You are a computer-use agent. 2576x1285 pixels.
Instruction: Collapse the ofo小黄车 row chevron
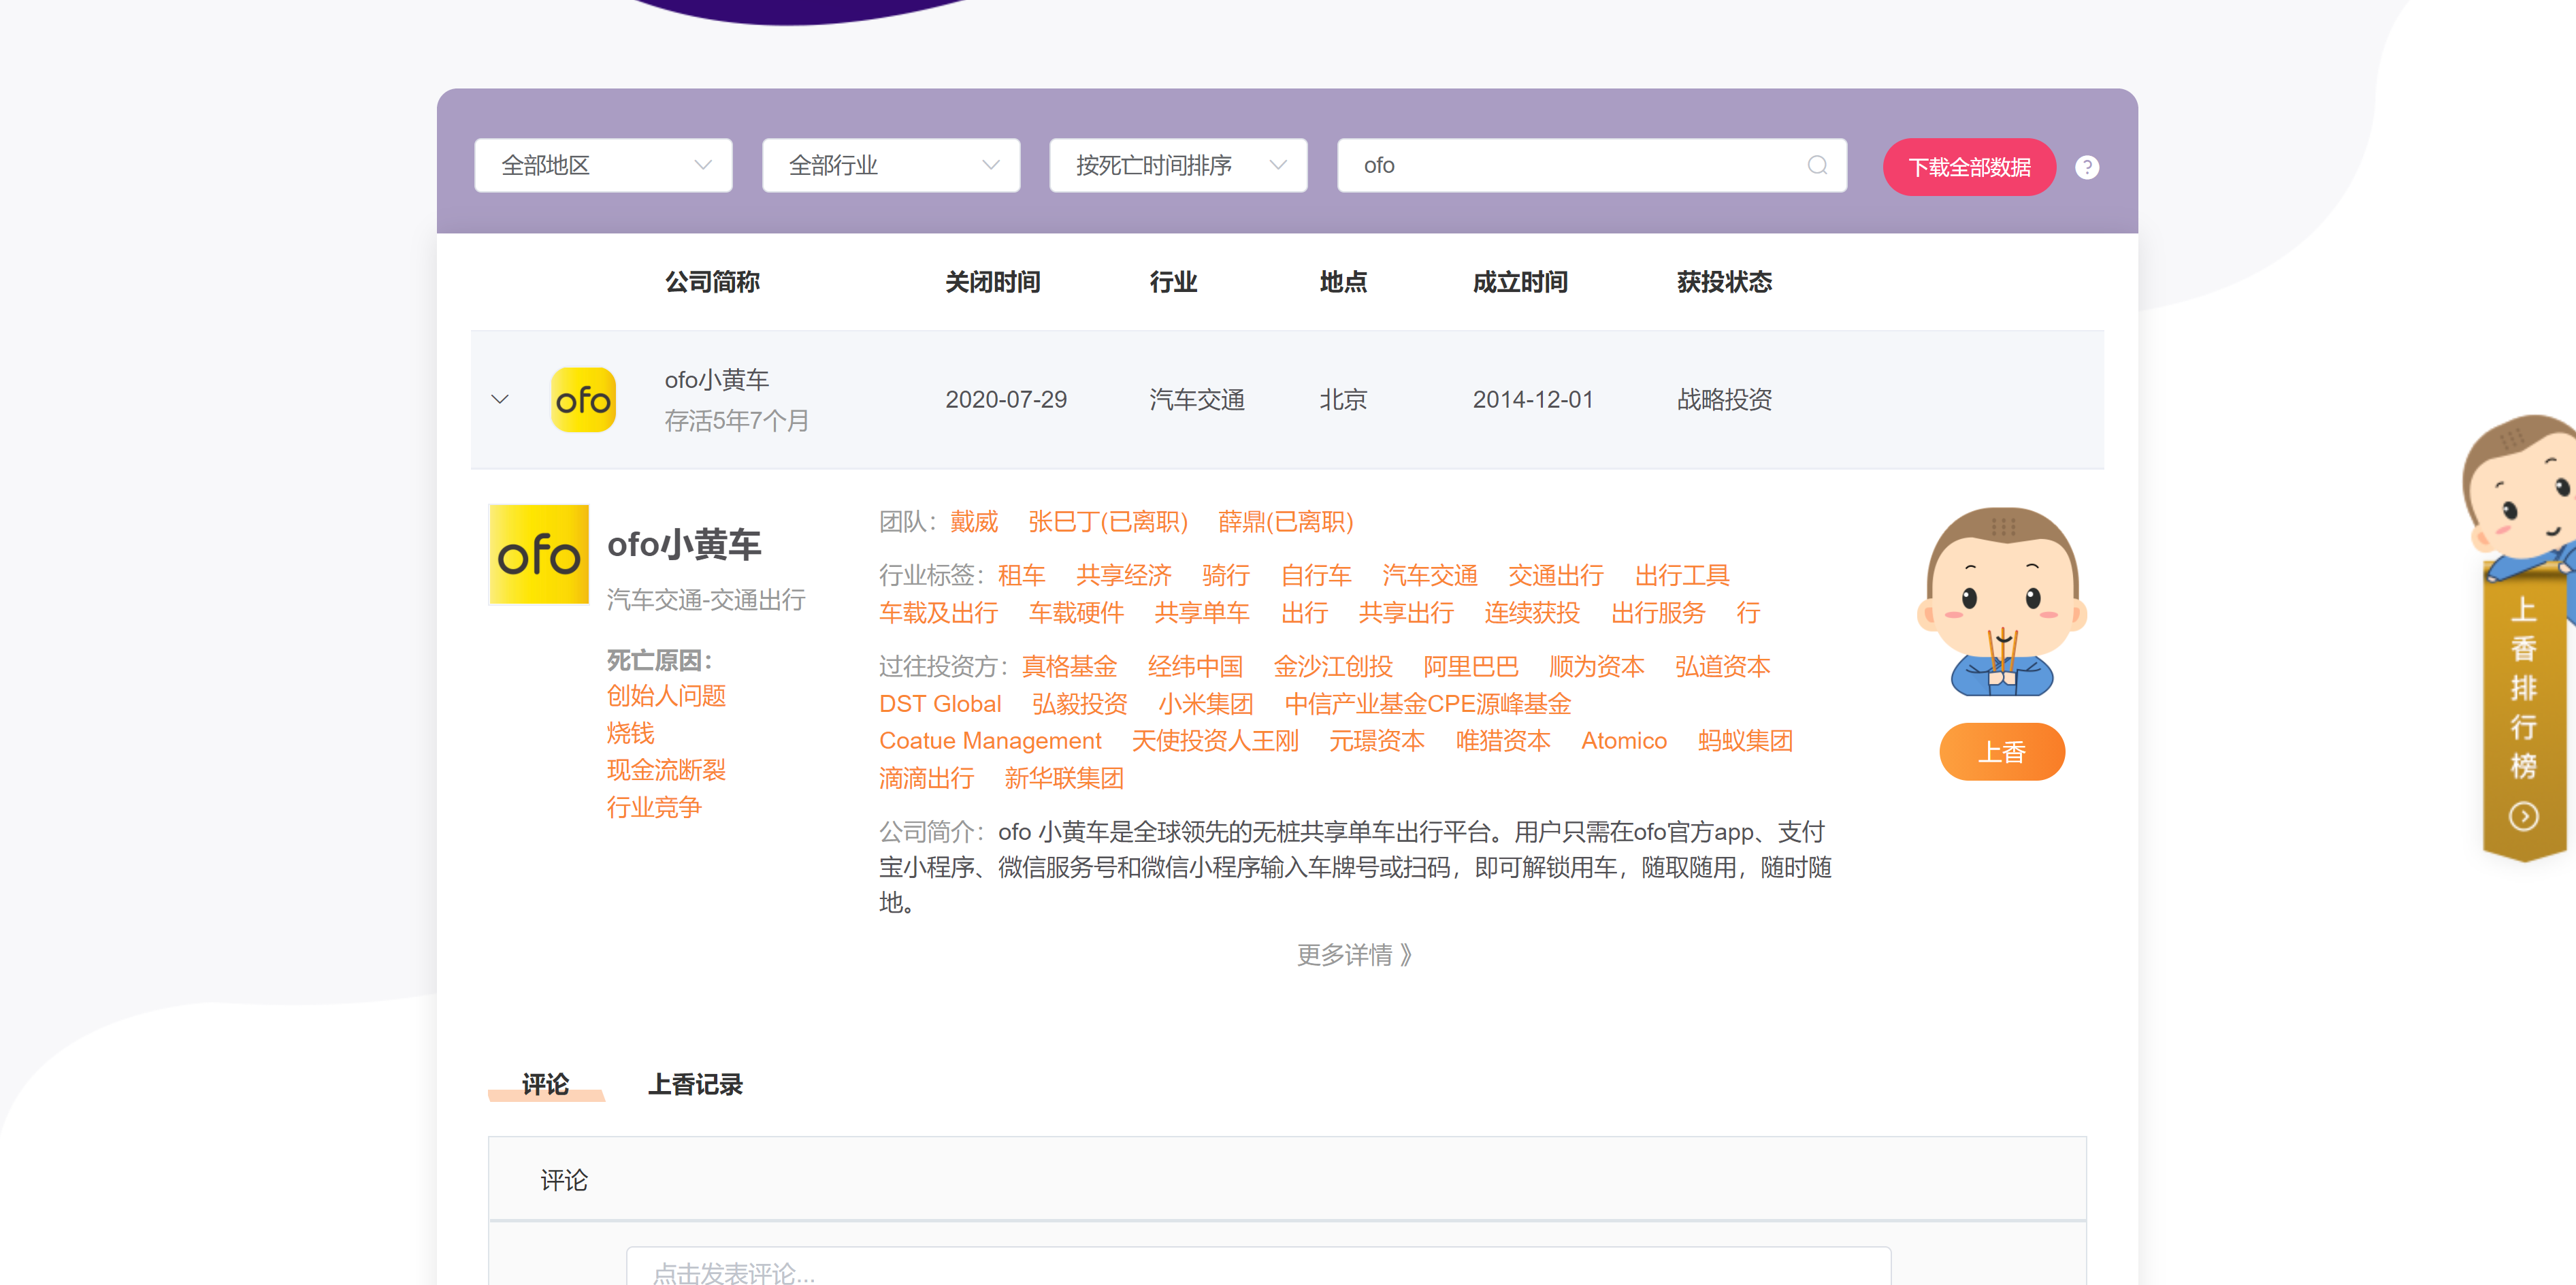tap(500, 400)
